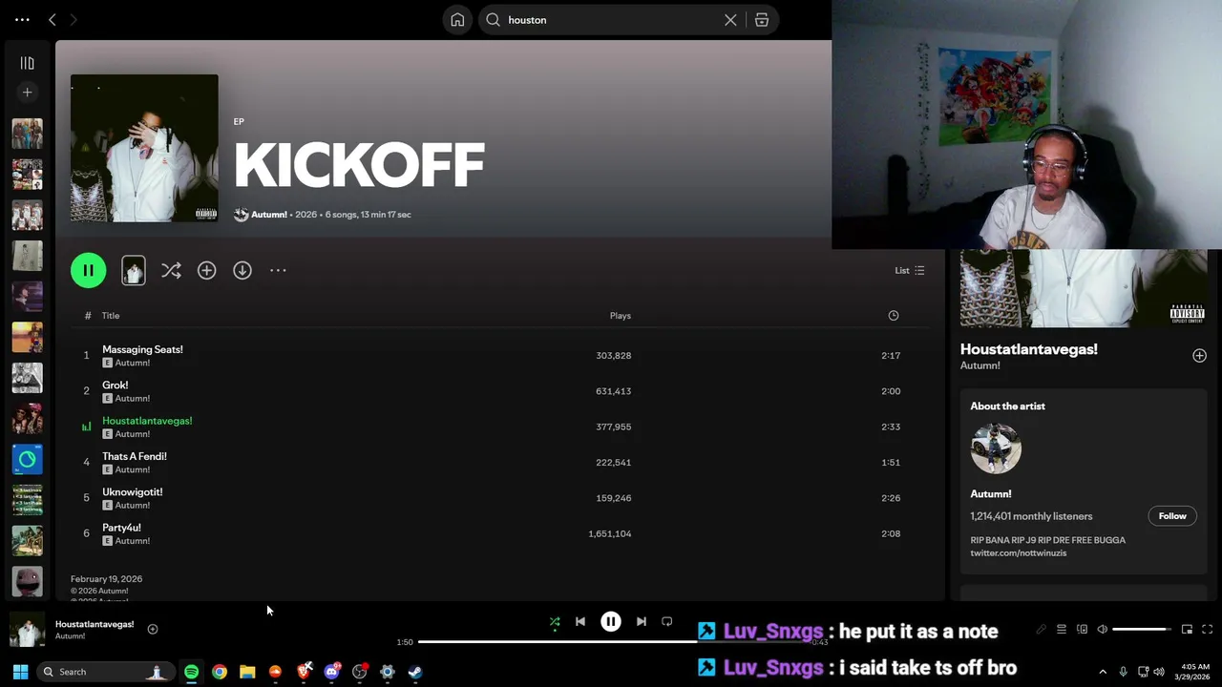Expand Your Library sidebar
The image size is (1222, 687).
(27, 63)
